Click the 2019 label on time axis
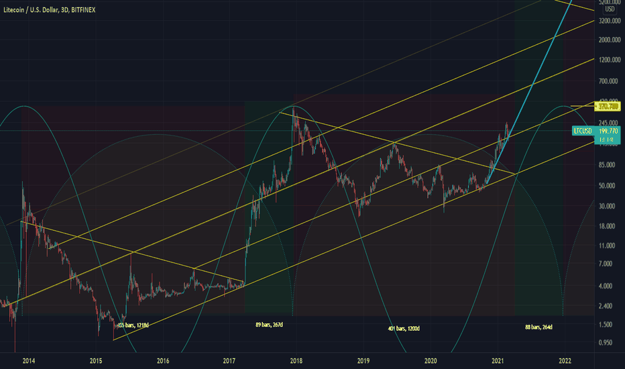The image size is (625, 369). click(363, 361)
